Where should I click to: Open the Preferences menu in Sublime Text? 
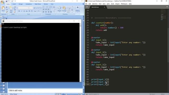pos(124,4)
